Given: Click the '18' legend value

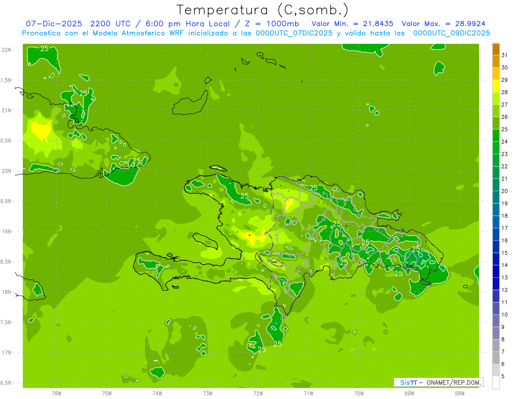Looking at the screenshot, I should [x=505, y=216].
